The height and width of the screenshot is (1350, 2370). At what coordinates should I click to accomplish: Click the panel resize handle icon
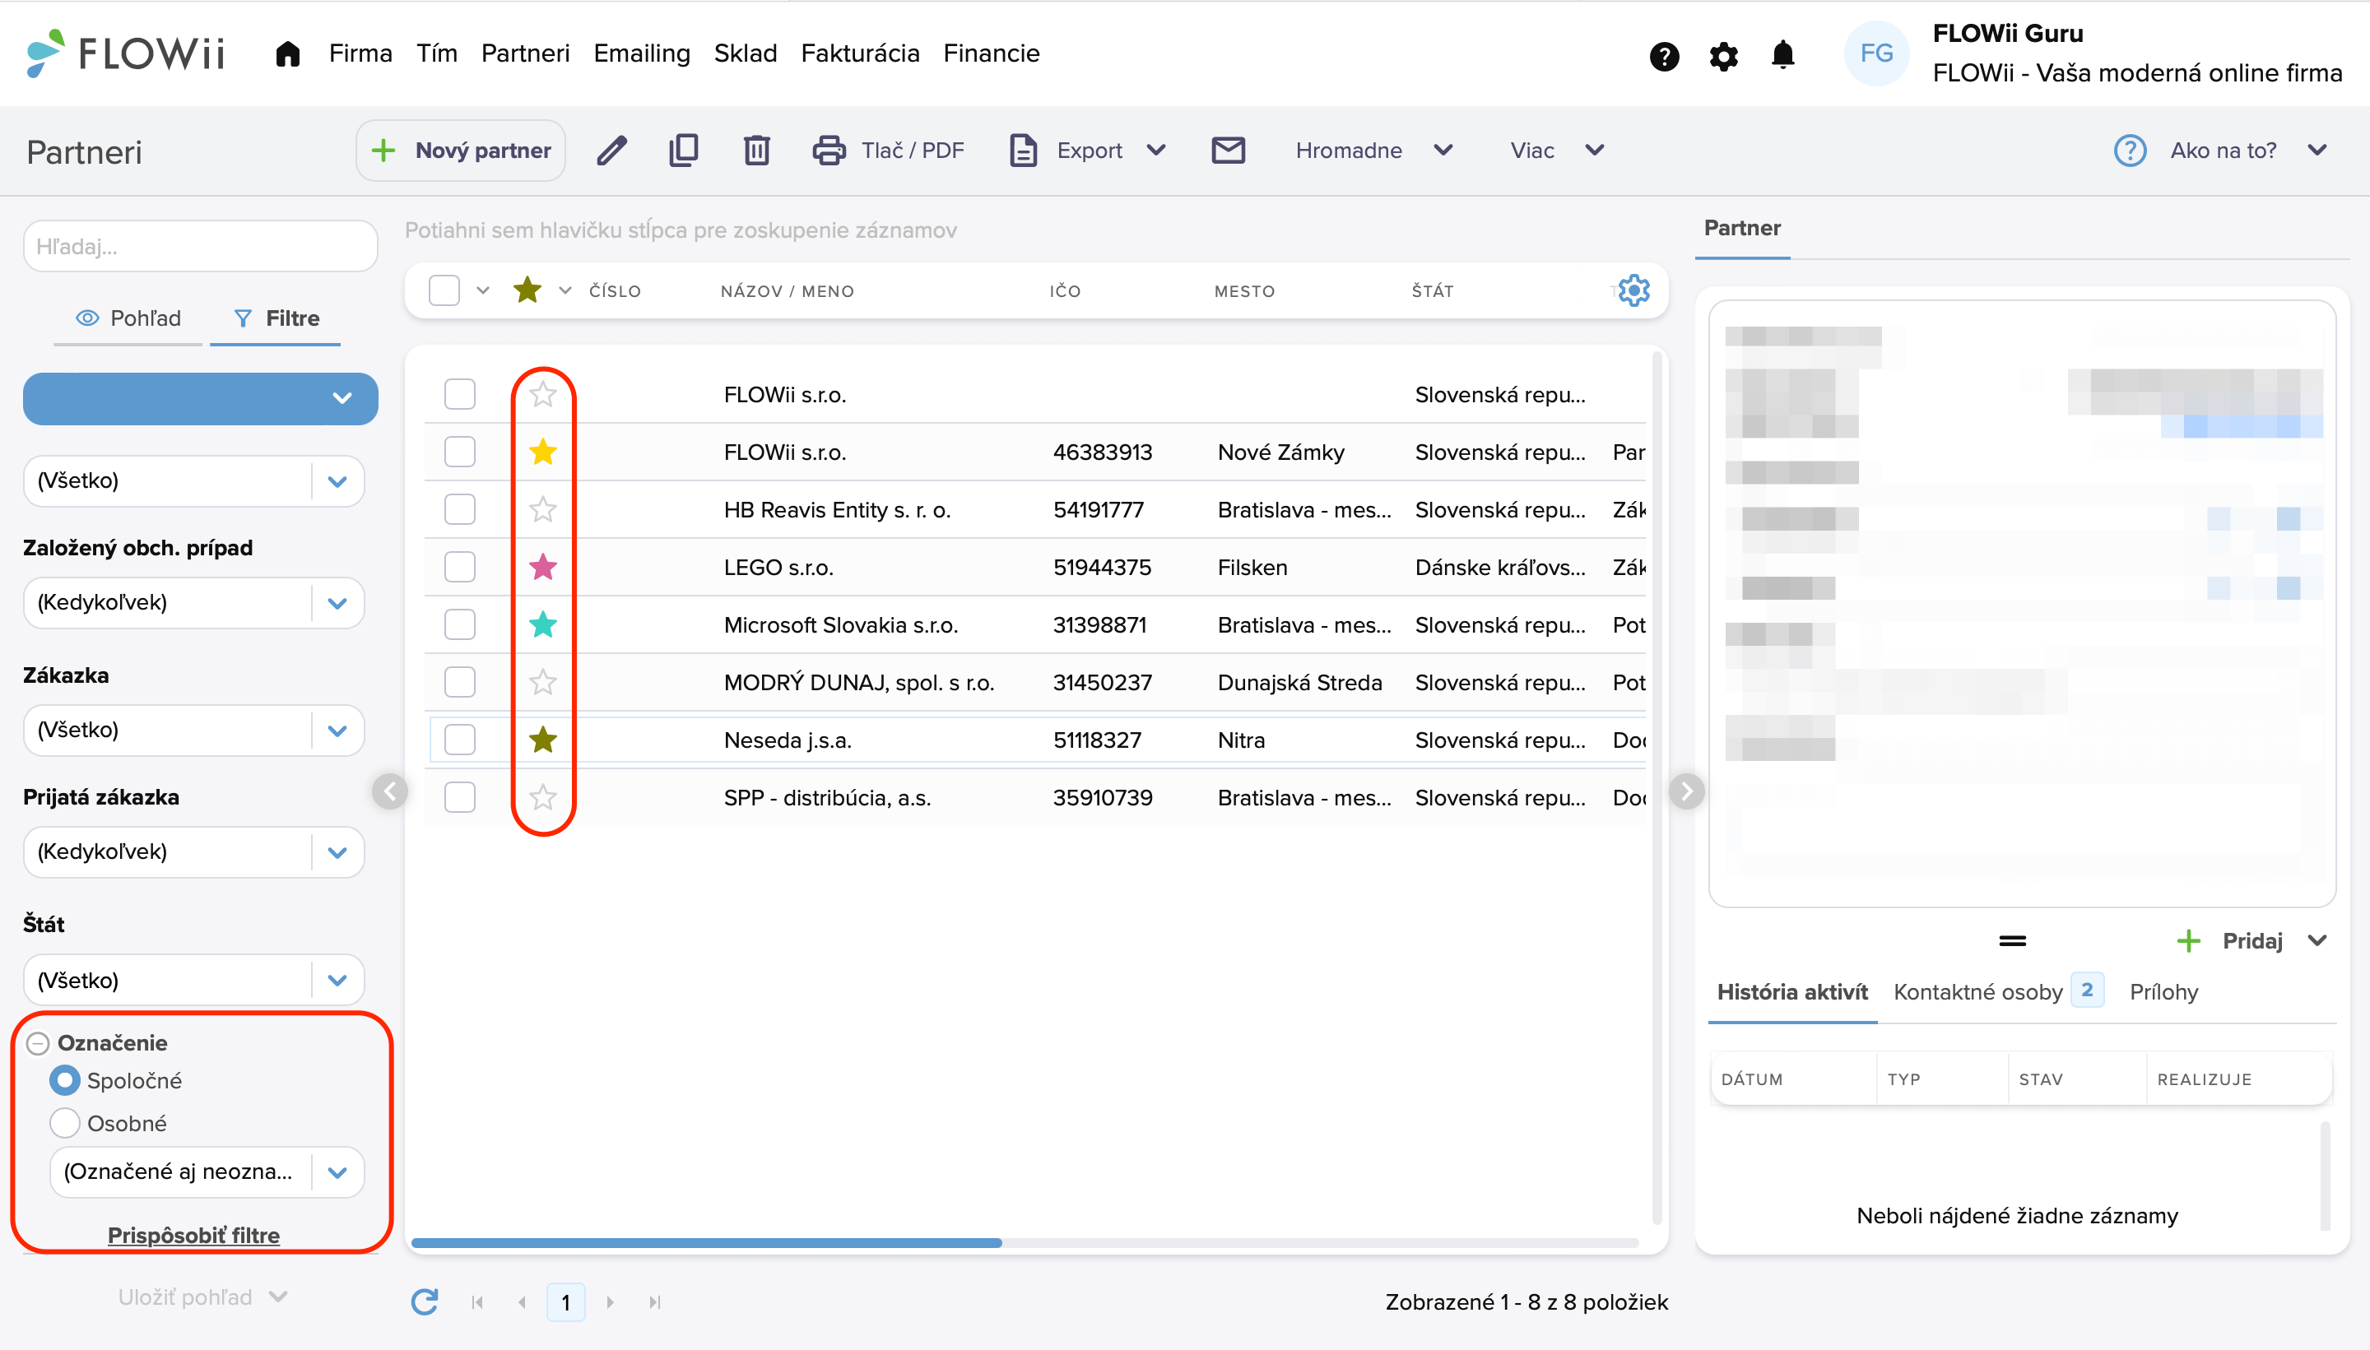tap(2012, 941)
